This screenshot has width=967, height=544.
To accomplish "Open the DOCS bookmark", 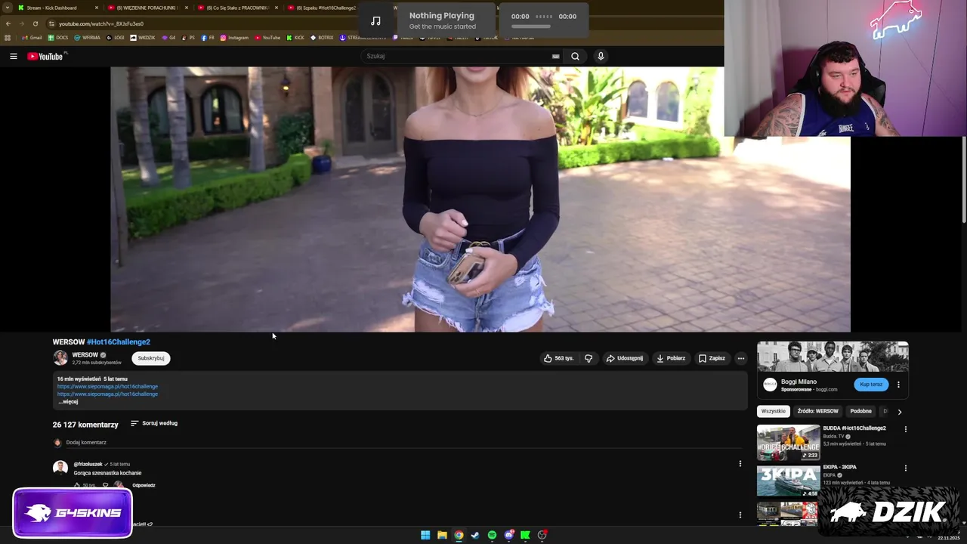I will pyautogui.click(x=57, y=37).
